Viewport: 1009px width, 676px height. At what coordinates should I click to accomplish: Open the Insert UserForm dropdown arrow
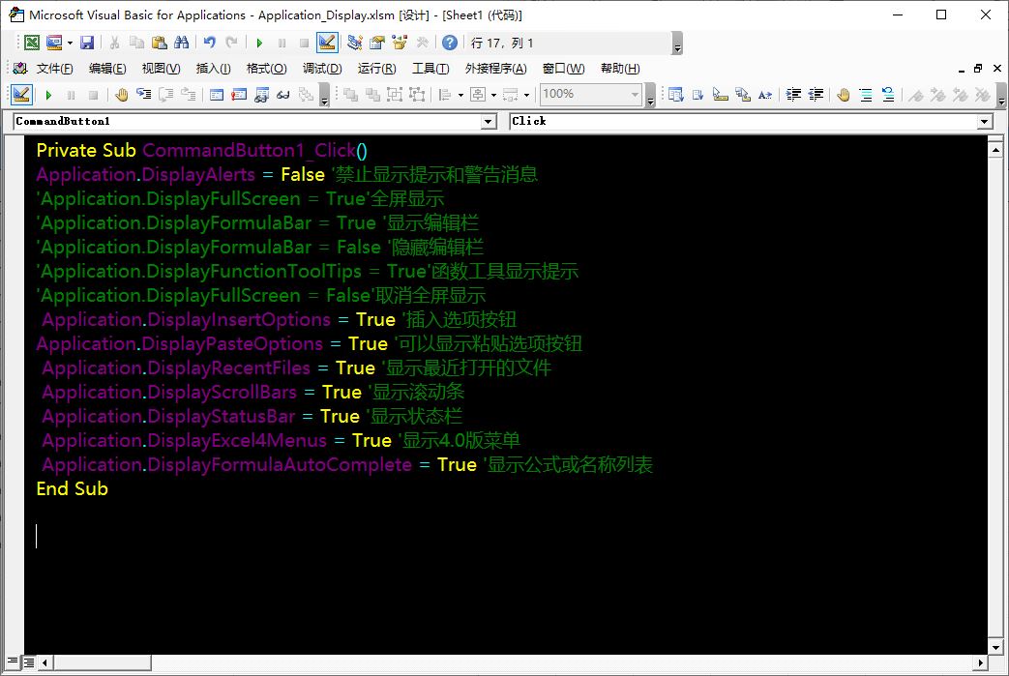(x=70, y=44)
